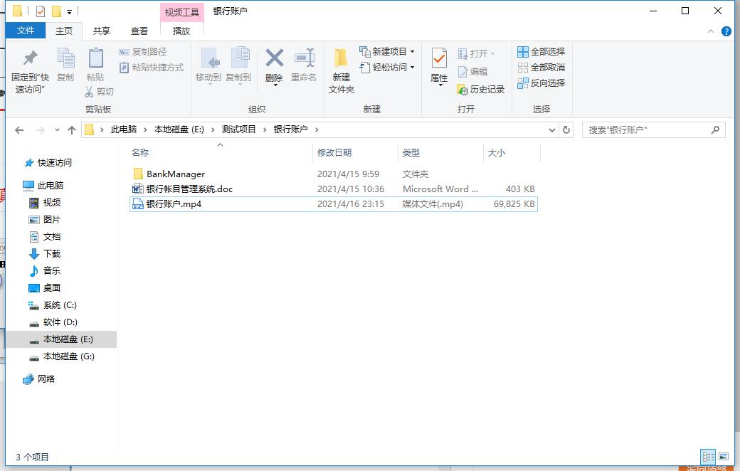The image size is (740, 471).
Task: Enable 全部选择 (Select all)
Action: [x=541, y=51]
